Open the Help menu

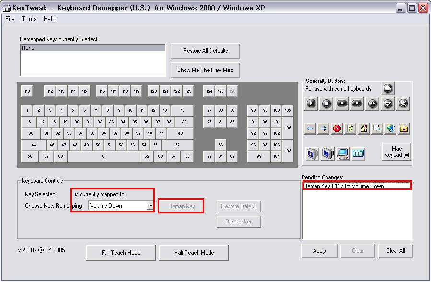[49, 19]
